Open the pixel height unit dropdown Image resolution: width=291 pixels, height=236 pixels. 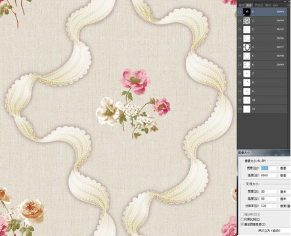point(284,175)
